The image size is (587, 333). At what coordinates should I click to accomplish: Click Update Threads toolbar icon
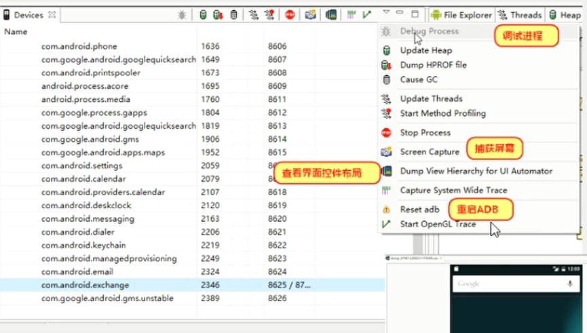coord(253,15)
